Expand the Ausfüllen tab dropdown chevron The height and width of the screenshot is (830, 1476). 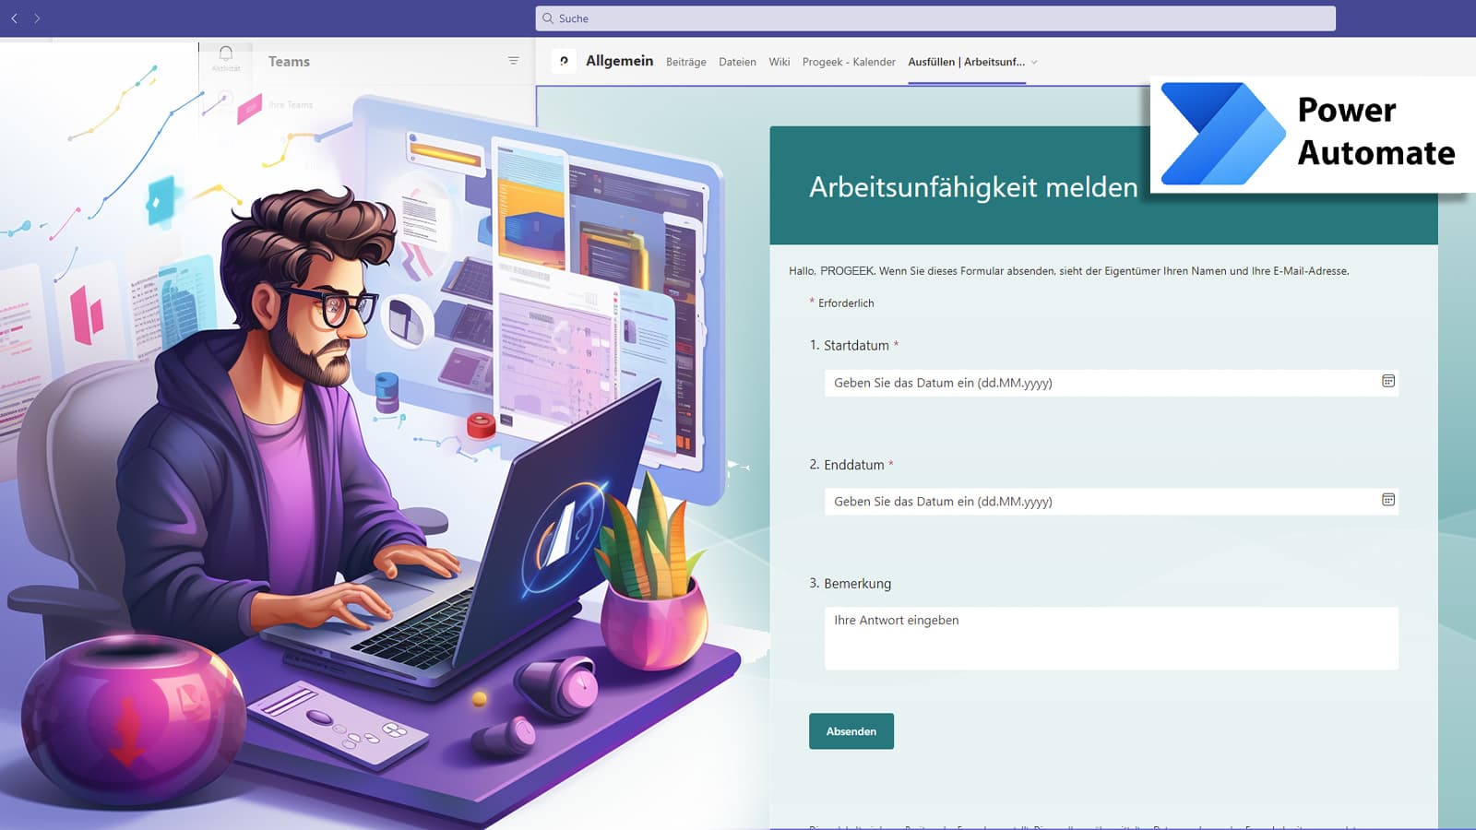tap(1034, 63)
